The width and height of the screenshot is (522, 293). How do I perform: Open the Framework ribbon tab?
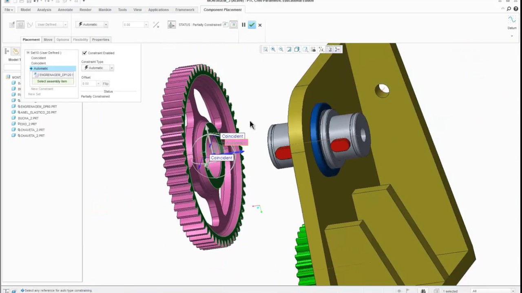click(185, 10)
